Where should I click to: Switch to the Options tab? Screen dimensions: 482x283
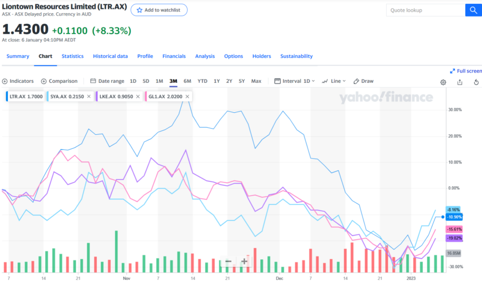[x=234, y=56]
